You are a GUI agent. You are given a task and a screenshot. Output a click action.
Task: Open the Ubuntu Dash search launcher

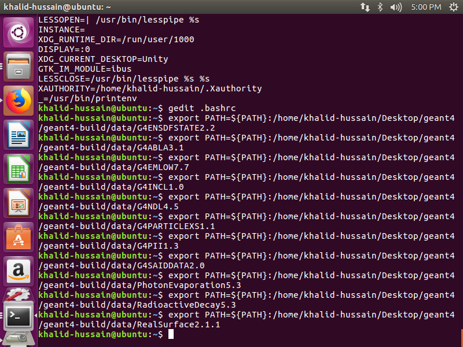19,32
